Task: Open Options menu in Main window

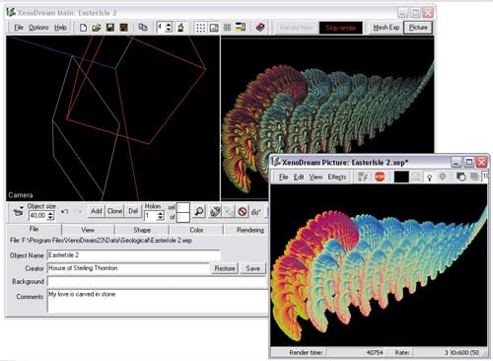Action: [x=38, y=28]
